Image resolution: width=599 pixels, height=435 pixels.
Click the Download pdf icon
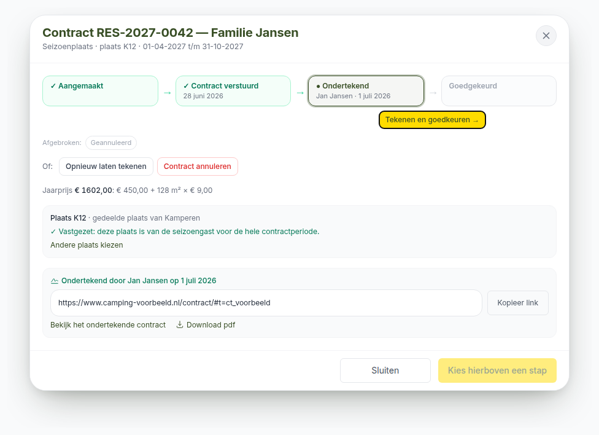point(180,325)
